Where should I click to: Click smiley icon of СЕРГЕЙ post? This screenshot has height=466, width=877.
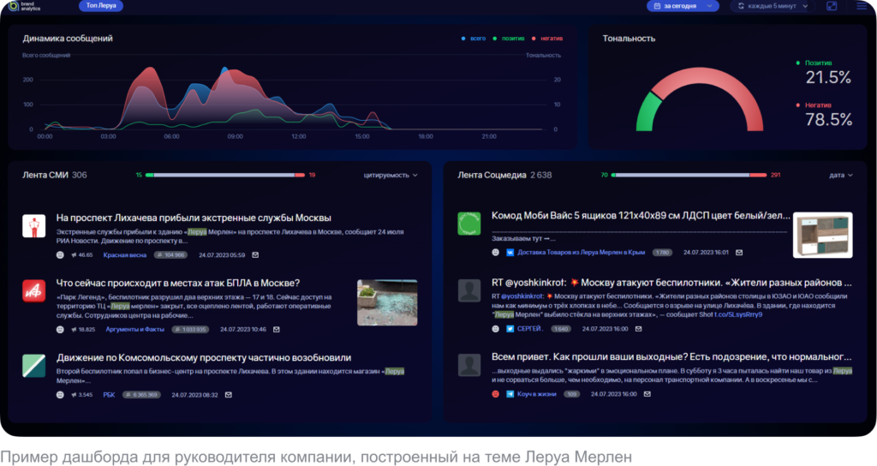tap(495, 329)
